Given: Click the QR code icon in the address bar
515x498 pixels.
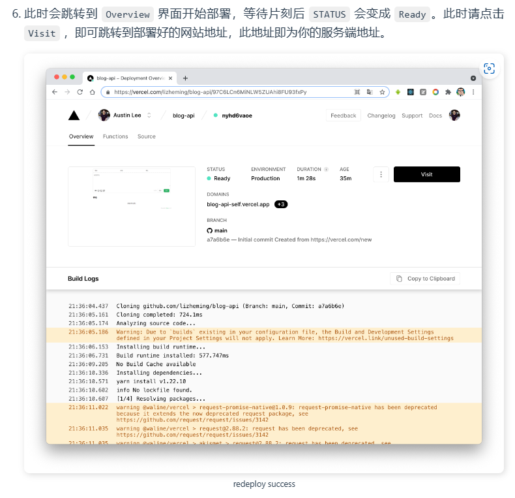Looking at the screenshot, I should click(x=357, y=92).
